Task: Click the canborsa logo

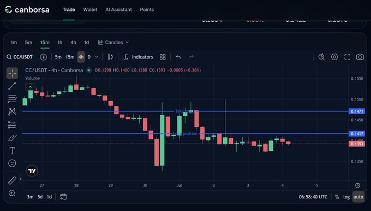Action: click(27, 10)
